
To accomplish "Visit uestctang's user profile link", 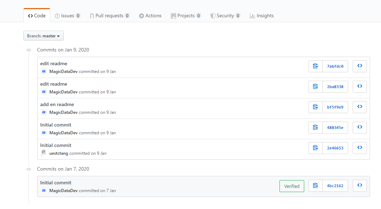I will point(59,153).
